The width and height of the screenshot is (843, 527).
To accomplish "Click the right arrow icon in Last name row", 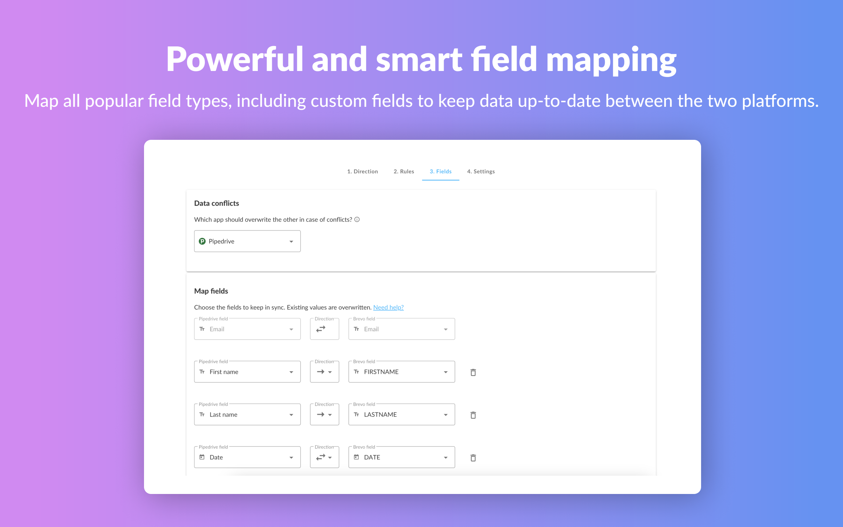I will [321, 415].
